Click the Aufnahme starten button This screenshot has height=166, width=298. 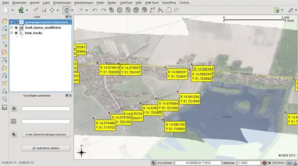pyautogui.click(x=46, y=148)
